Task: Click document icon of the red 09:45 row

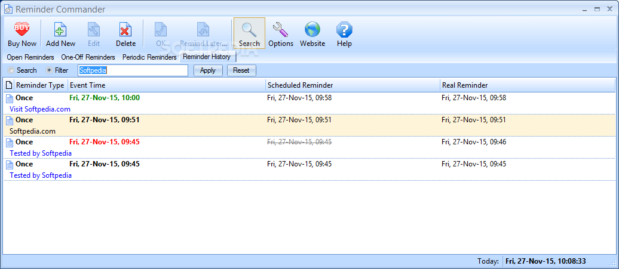Action: [x=10, y=142]
